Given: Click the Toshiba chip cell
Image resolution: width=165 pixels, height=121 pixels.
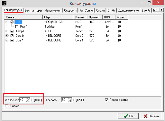Looking at the screenshot, I should click(50, 27).
